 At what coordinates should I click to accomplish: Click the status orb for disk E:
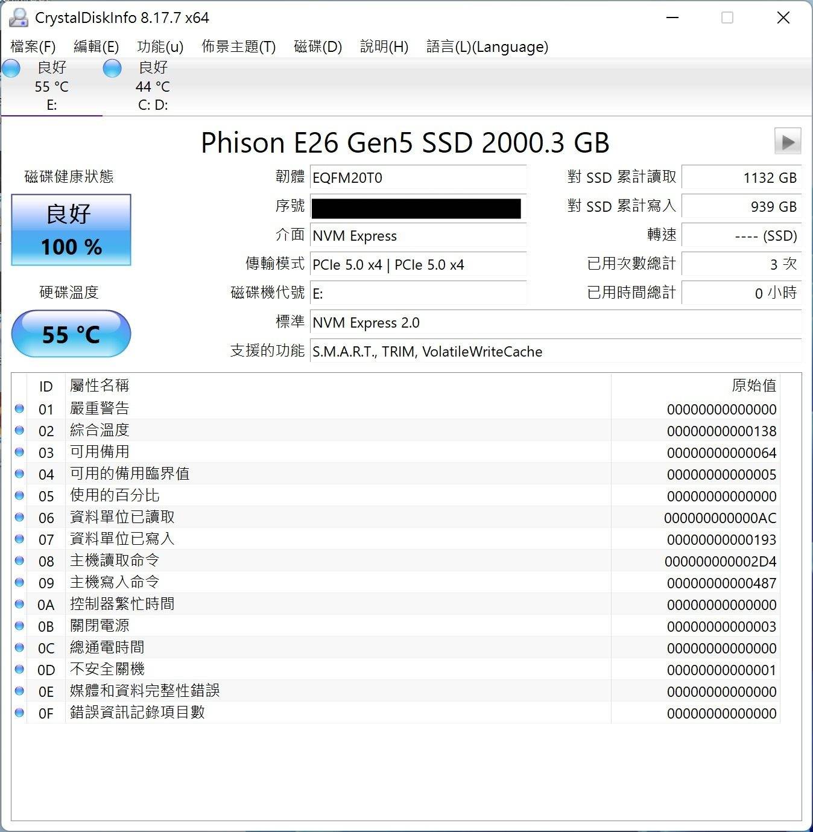[x=11, y=69]
